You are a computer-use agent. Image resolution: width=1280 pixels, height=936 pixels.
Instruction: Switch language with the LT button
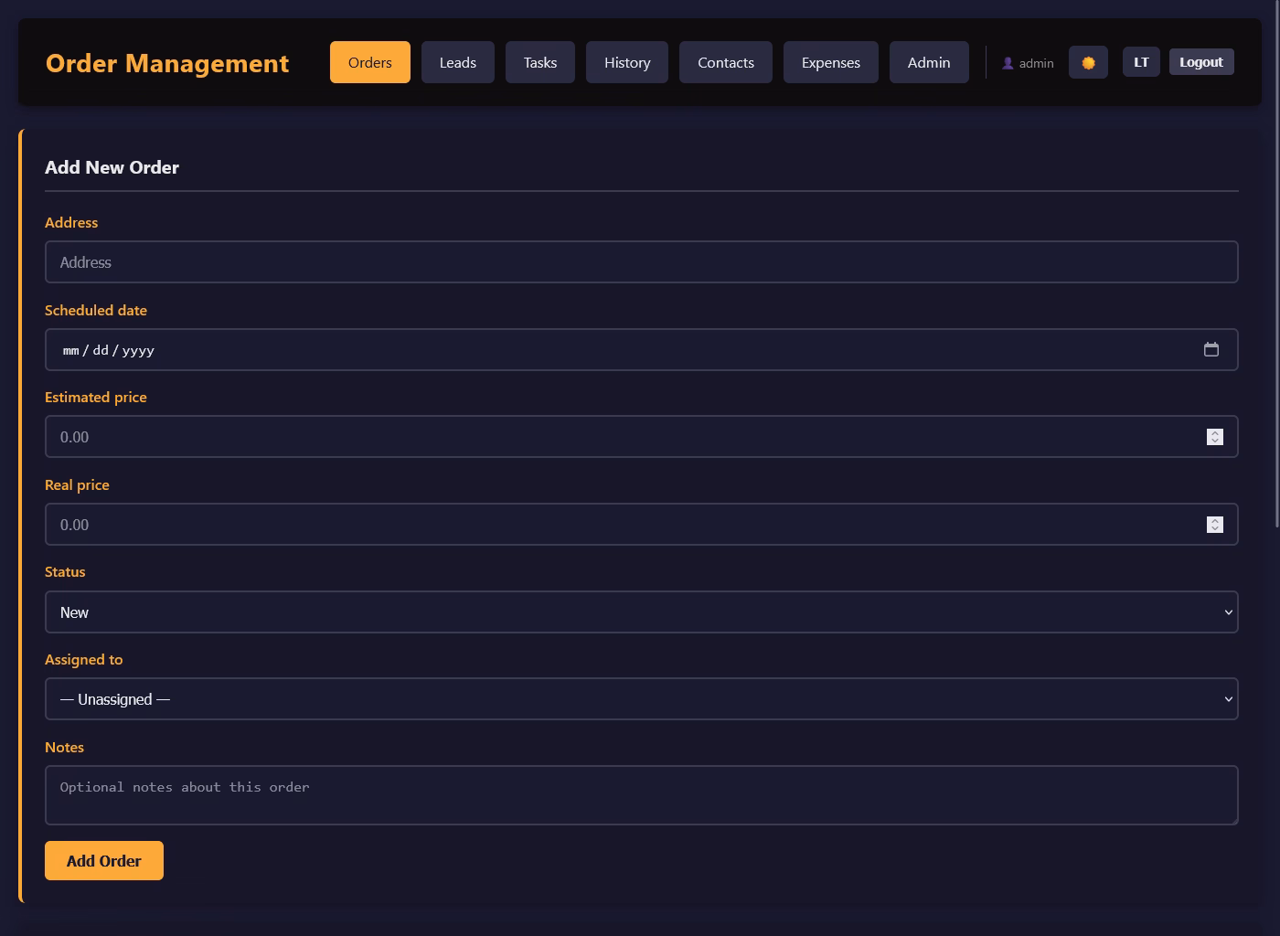pos(1141,62)
